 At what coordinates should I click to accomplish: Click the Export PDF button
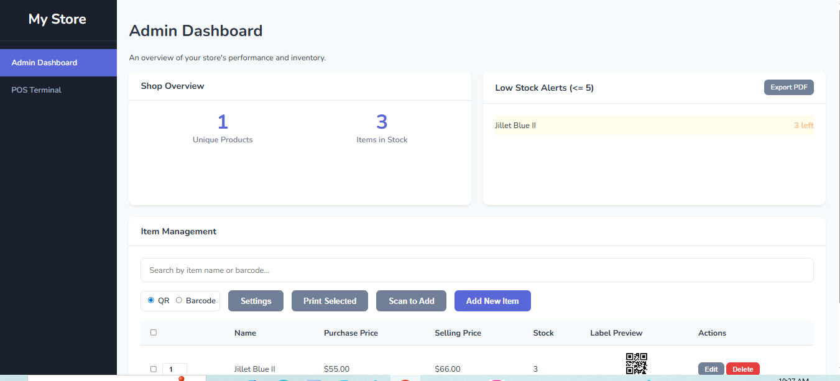788,88
